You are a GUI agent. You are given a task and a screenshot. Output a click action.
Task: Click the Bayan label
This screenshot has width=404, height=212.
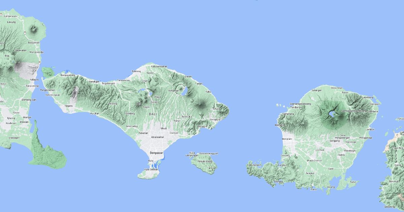[345, 92]
